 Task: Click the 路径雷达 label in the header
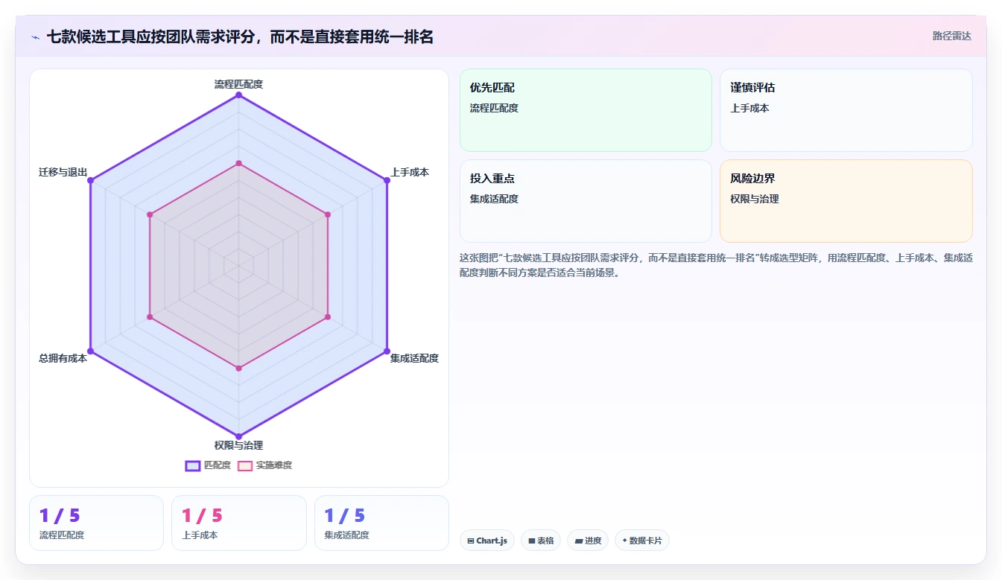tap(952, 36)
